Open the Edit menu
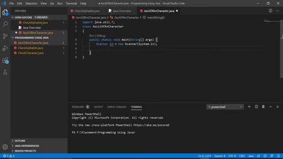The width and height of the screenshot is (283, 159). tap(19, 4)
